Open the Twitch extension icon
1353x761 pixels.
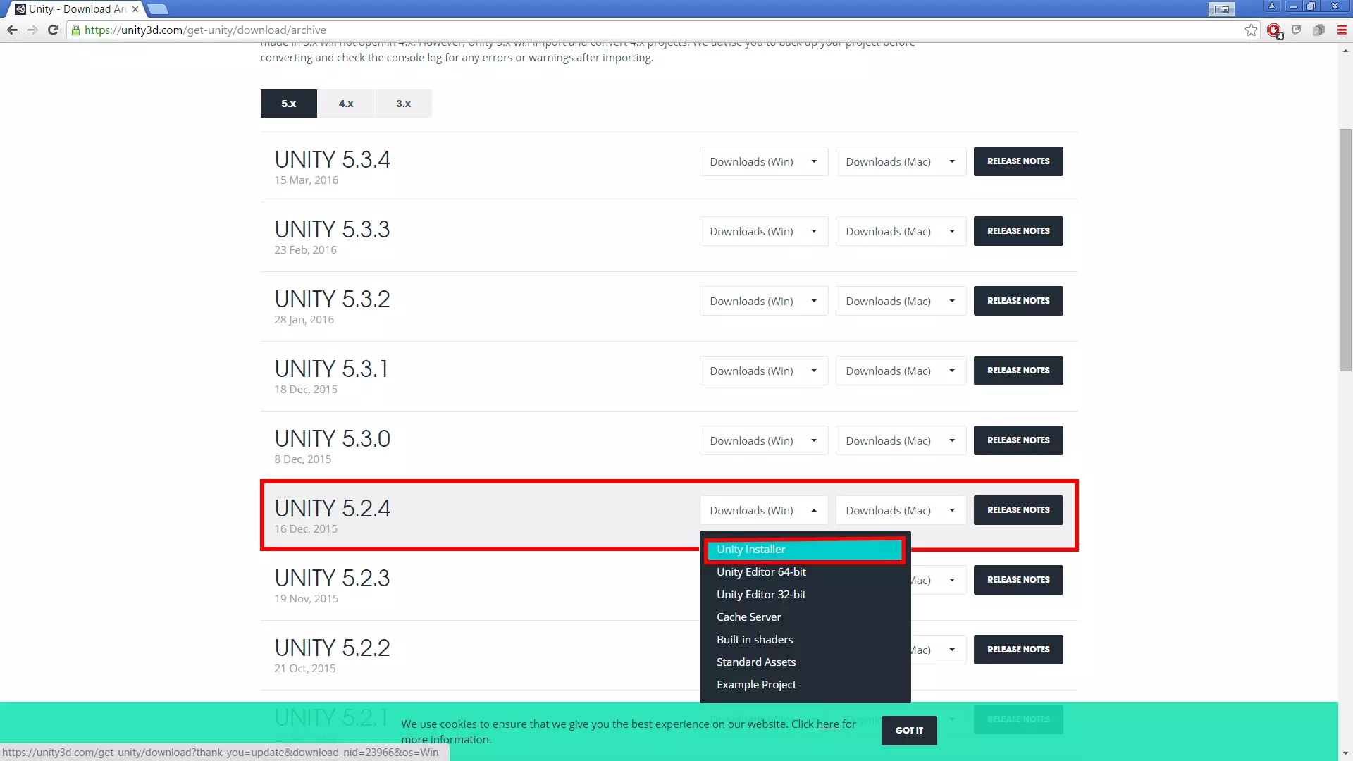pos(1296,30)
